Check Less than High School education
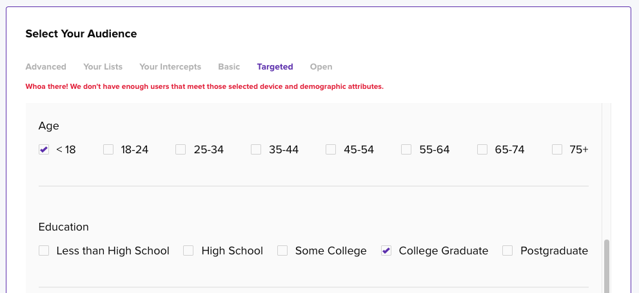This screenshot has width=639, height=293. [44, 250]
